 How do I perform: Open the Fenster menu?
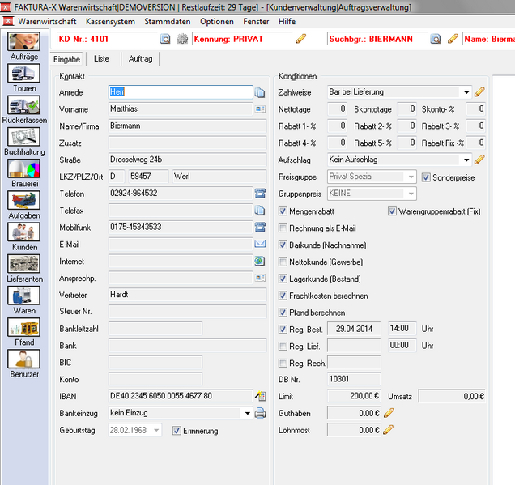[x=256, y=22]
